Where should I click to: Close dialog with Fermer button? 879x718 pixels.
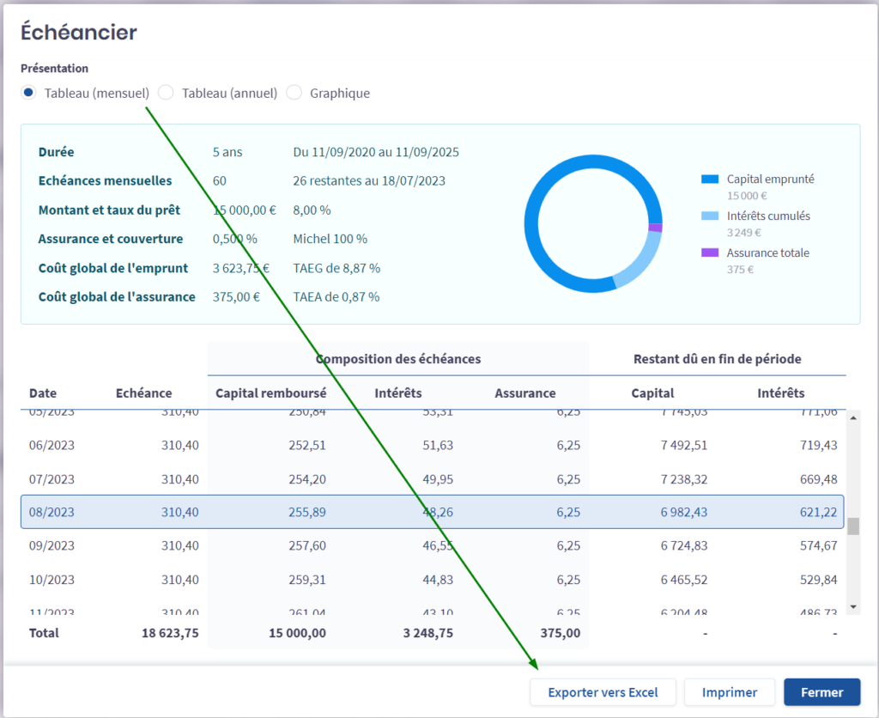coord(821,692)
